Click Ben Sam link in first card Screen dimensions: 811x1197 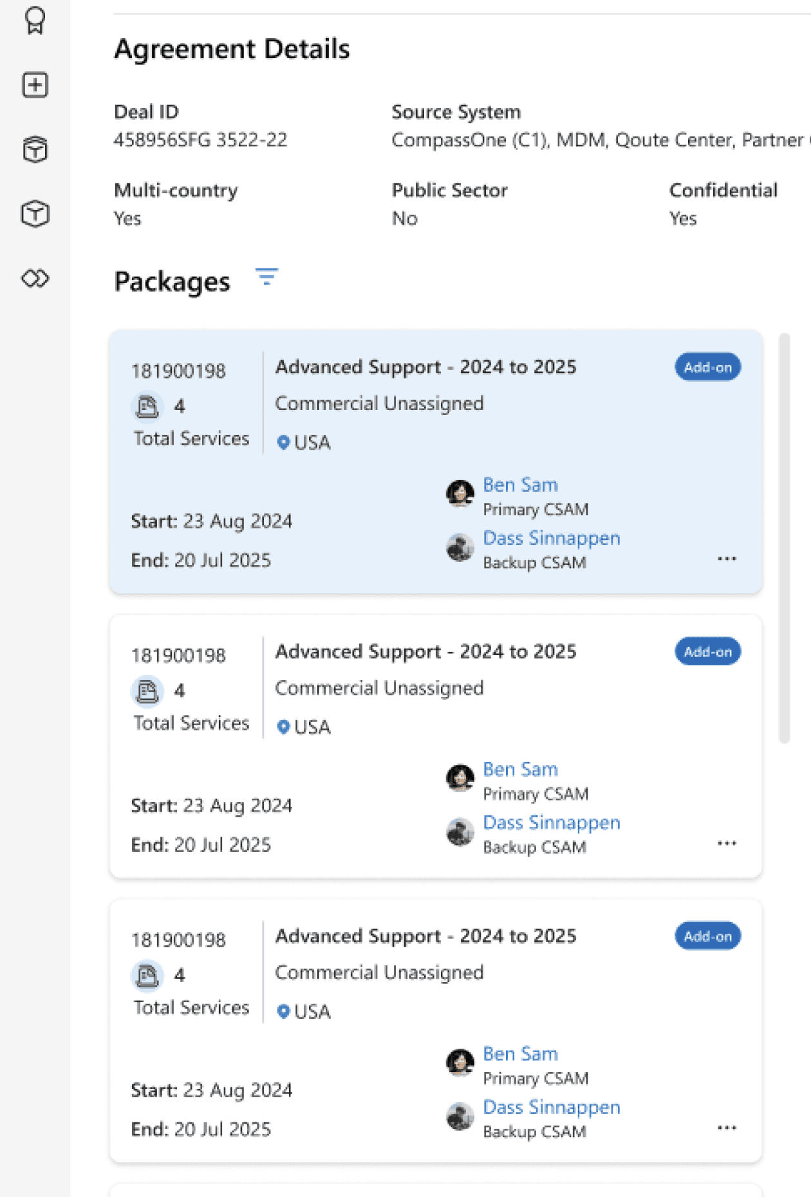pos(520,485)
